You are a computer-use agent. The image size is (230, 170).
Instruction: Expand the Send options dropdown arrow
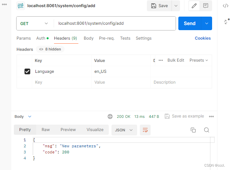207,23
